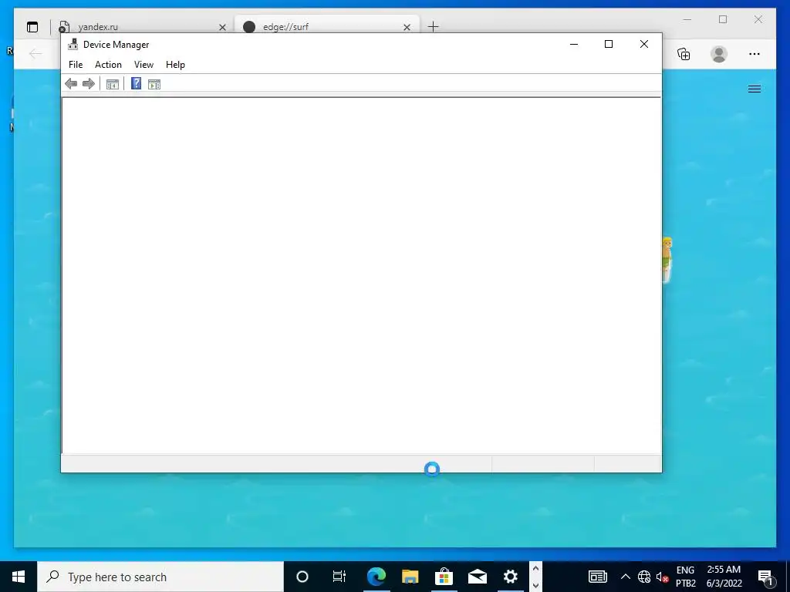Image resolution: width=790 pixels, height=592 pixels.
Task: Open the network status tray icon
Action: (644, 577)
